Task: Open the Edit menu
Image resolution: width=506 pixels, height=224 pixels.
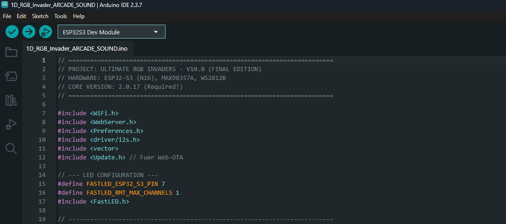Action: point(21,16)
